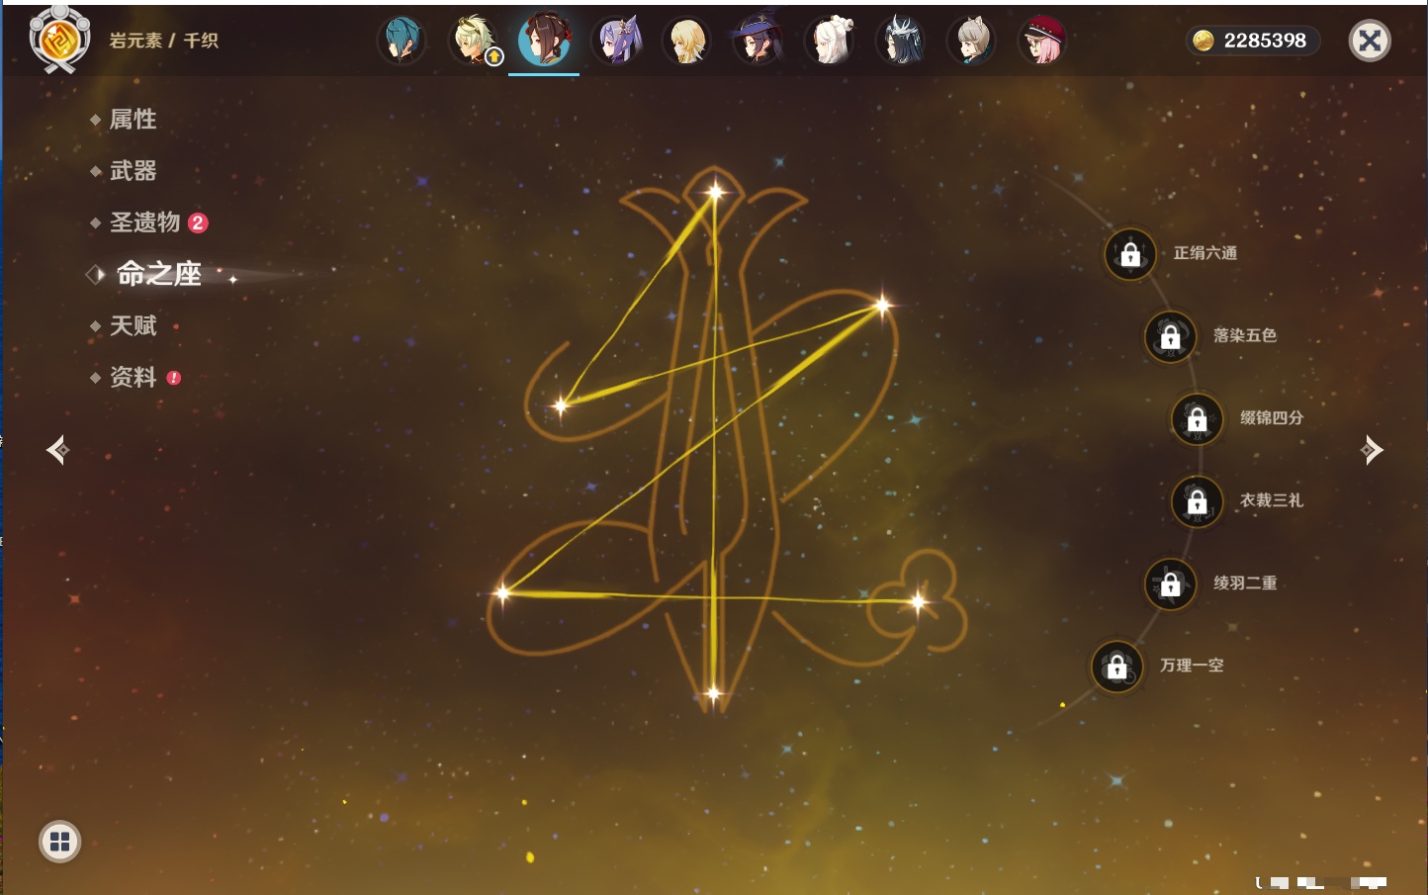Select the teal-haired character avatar
This screenshot has height=895, width=1428.
402,41
